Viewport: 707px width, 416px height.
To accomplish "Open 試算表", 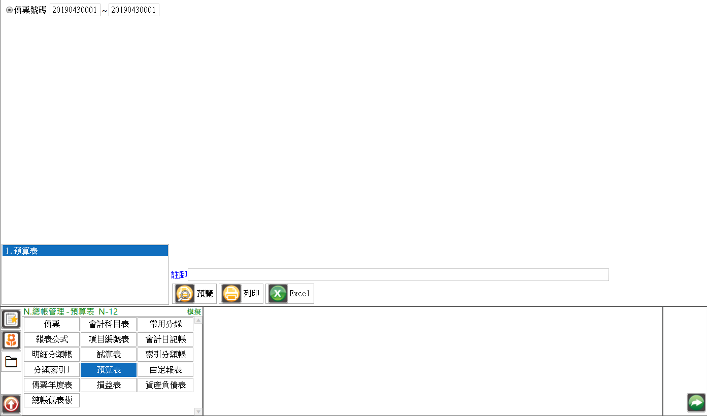I will pyautogui.click(x=109, y=355).
